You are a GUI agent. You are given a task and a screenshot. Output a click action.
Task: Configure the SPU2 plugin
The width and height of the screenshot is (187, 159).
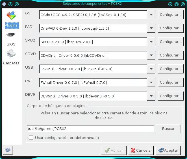(171, 42)
